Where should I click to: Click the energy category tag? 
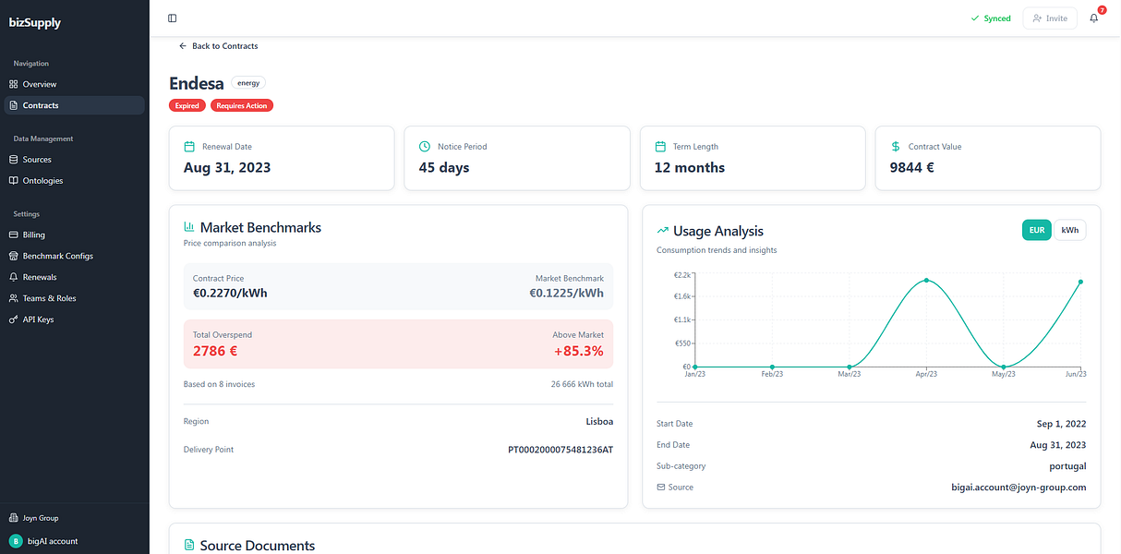click(248, 82)
